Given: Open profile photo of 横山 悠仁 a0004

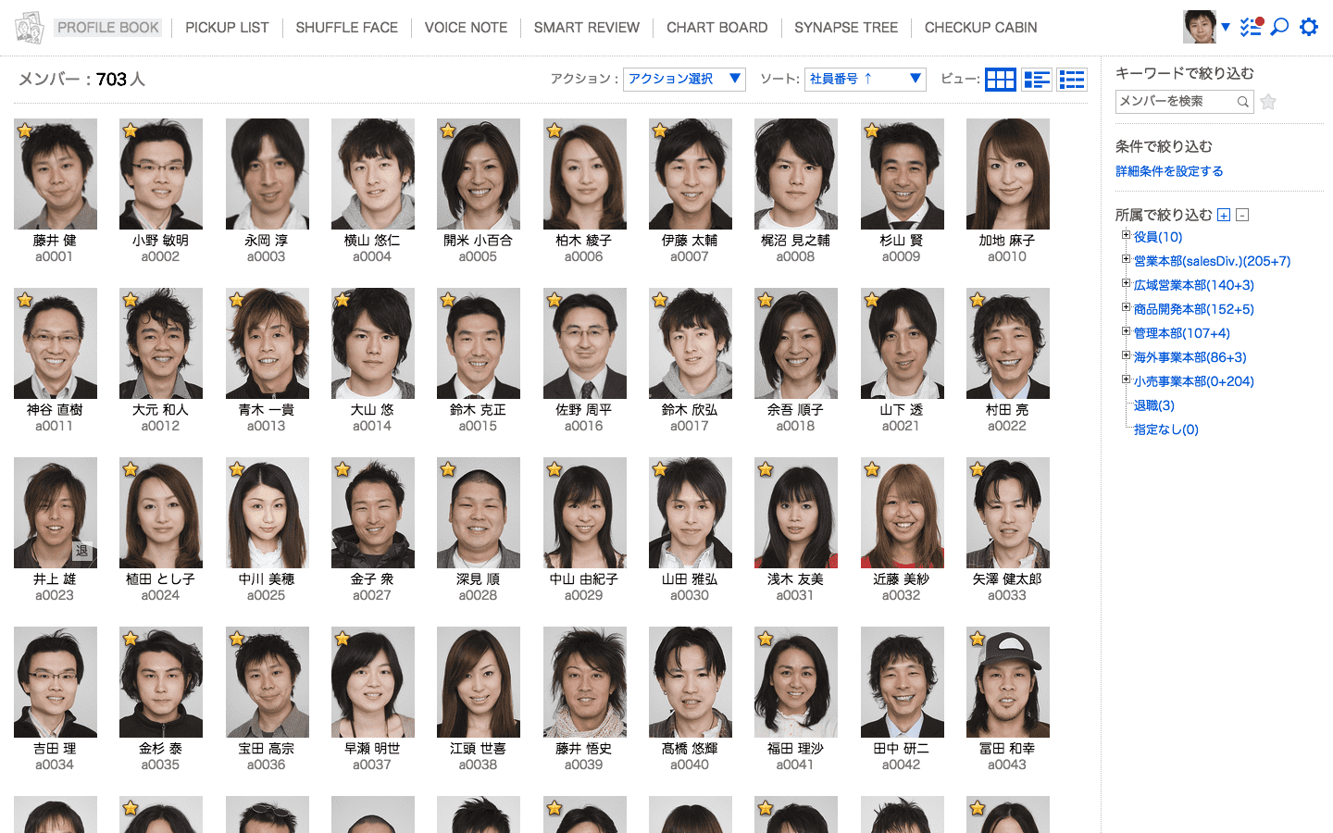Looking at the screenshot, I should coord(373,174).
